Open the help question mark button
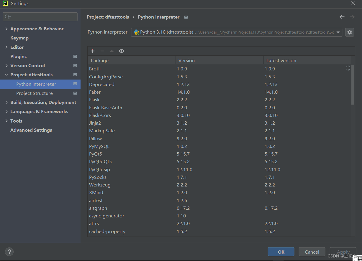The width and height of the screenshot is (362, 261). point(9,252)
